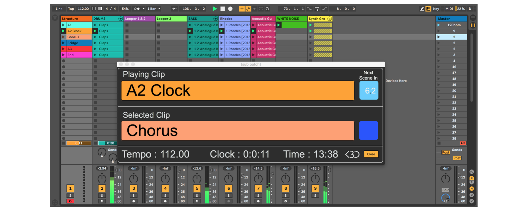Arm the red record button on track 1

pos(70,201)
